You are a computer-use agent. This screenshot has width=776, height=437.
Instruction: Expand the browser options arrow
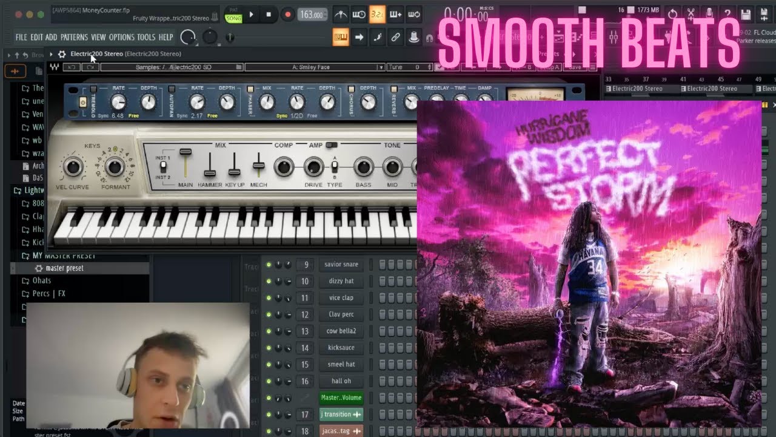tap(10, 55)
